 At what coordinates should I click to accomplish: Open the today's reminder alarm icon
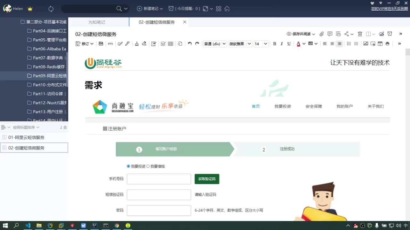[171, 9]
